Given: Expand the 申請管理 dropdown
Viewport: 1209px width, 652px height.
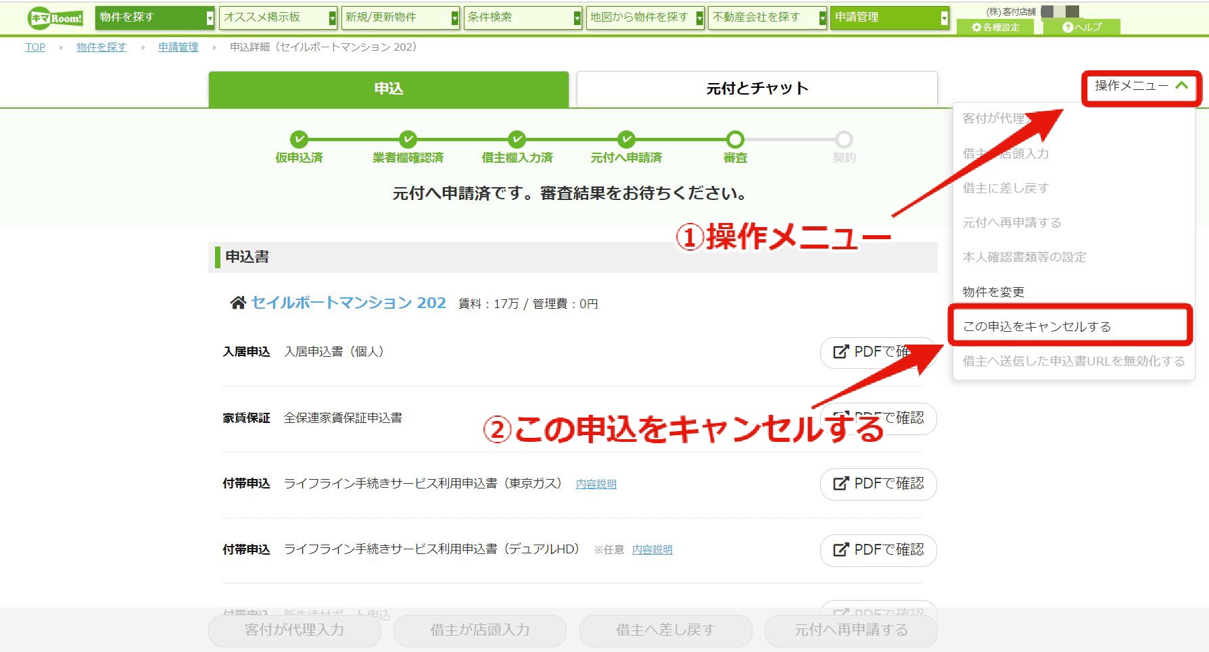Looking at the screenshot, I should tap(945, 18).
